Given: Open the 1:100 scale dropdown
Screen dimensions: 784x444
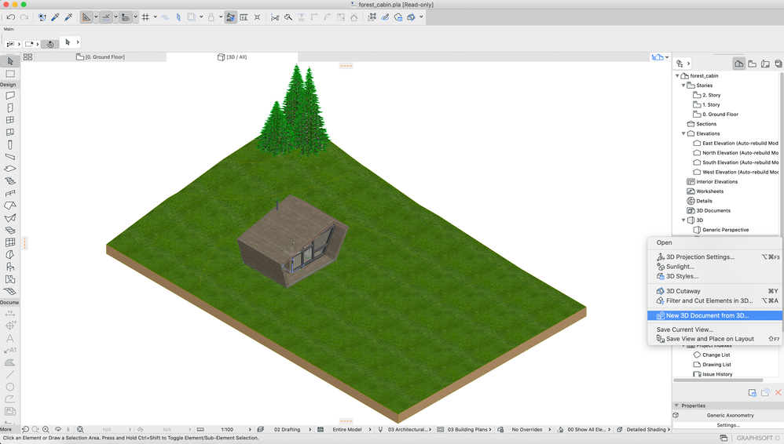Looking at the screenshot, I should tap(227, 430).
